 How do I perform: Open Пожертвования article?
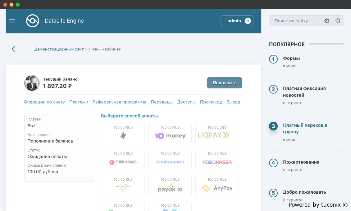tap(301, 162)
